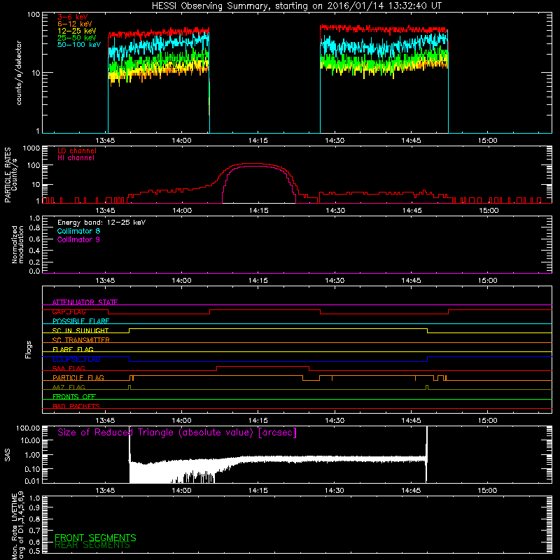Click the BAD_PACKETS flag label
Image resolution: width=560 pixels, height=560 pixels.
point(76,407)
